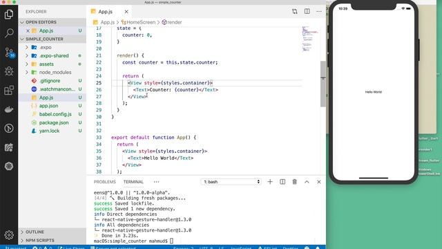Screen dimensions: 442x249
Task: Close the App.js editor tab
Action: 126,12
